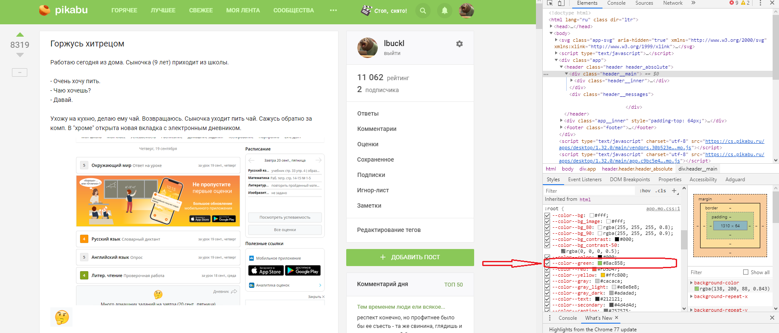
Task: Open the DevTools three-dot menu
Action: pos(760,3)
